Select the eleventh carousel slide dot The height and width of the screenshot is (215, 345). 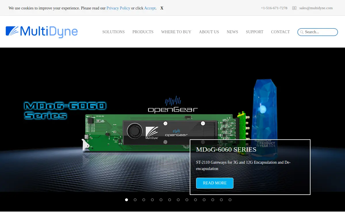213,200
